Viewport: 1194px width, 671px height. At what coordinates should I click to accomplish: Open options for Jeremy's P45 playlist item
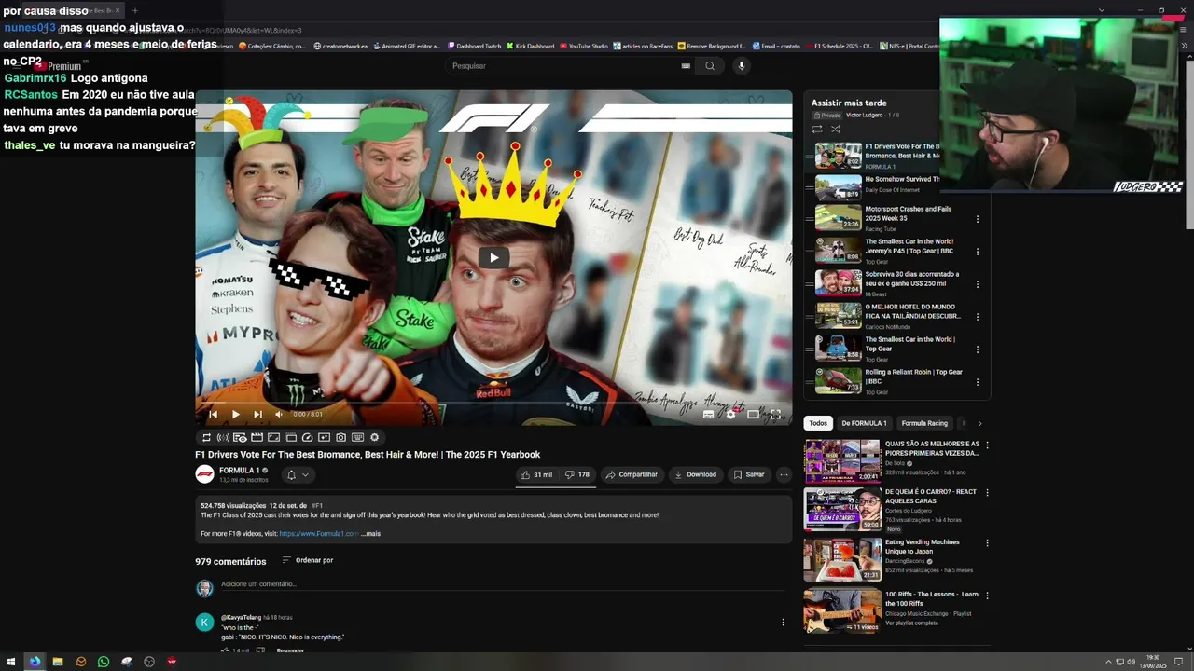click(x=978, y=252)
